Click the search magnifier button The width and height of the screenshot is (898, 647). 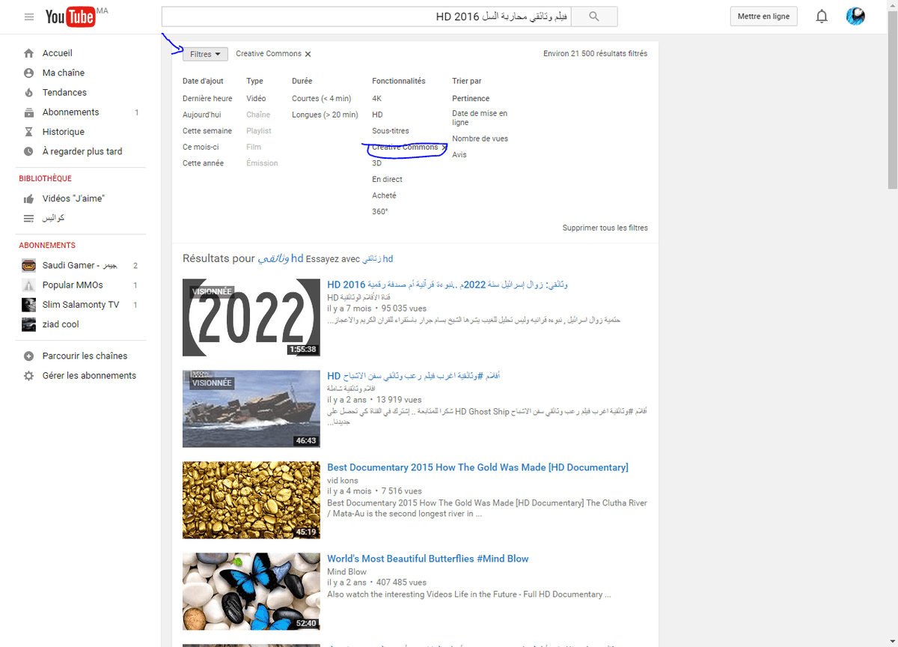point(594,16)
